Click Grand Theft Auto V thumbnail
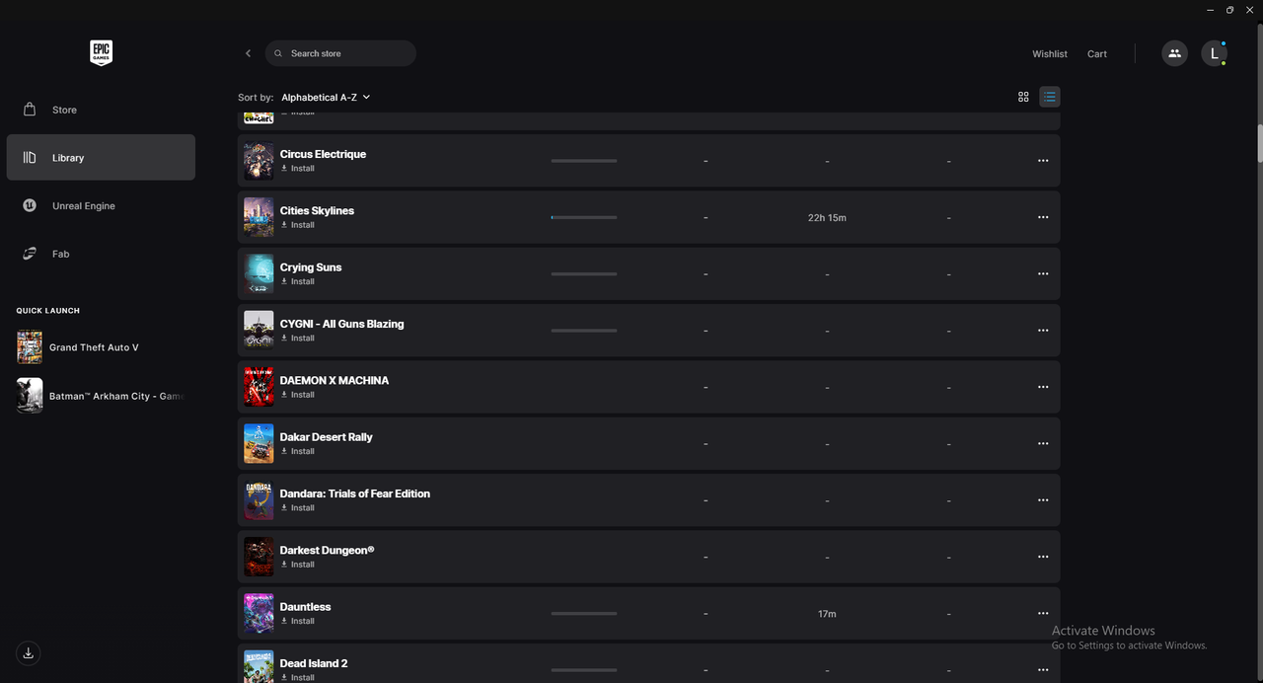Screen dimensions: 1263x683 pyautogui.click(x=30, y=347)
